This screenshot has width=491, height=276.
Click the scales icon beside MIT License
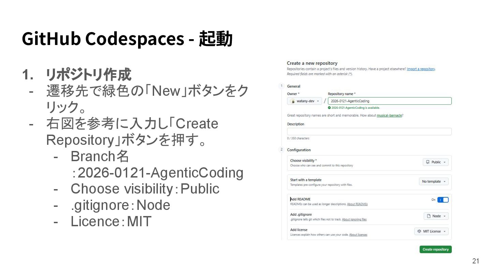(x=419, y=231)
